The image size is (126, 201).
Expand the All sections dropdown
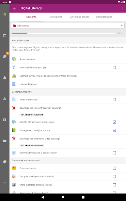point(68,26)
